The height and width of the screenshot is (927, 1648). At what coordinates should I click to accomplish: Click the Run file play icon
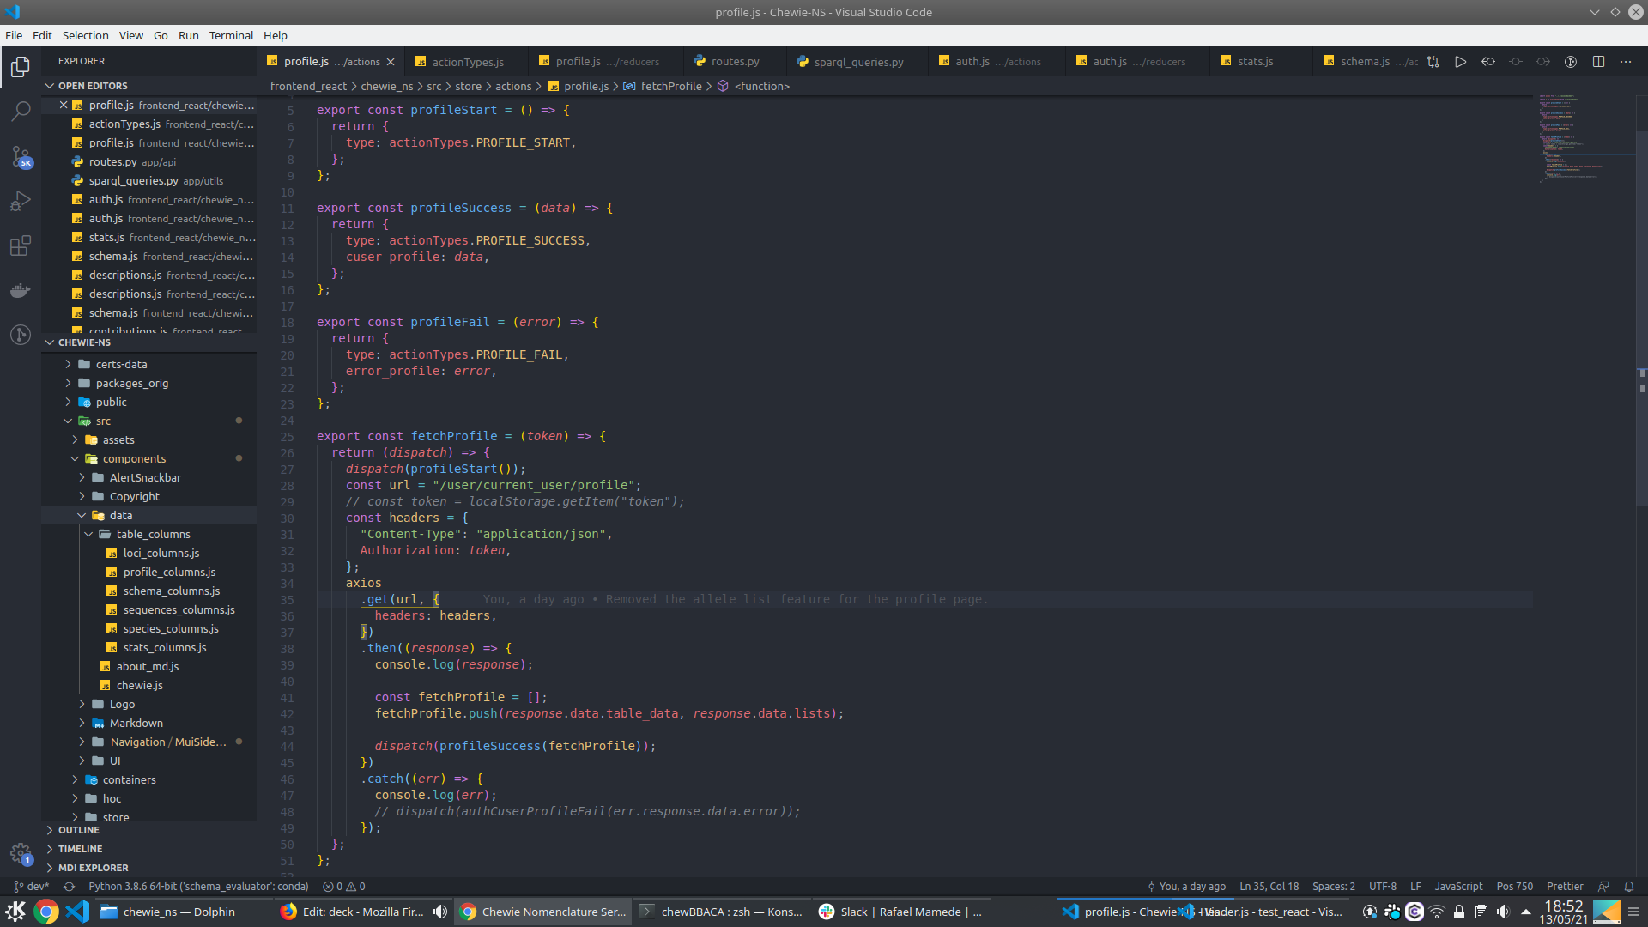(x=1460, y=62)
